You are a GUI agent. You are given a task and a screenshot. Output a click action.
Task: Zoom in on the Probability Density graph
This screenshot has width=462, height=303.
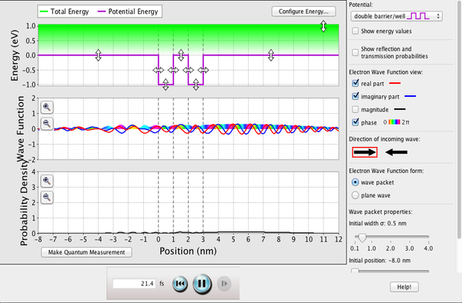47,181
